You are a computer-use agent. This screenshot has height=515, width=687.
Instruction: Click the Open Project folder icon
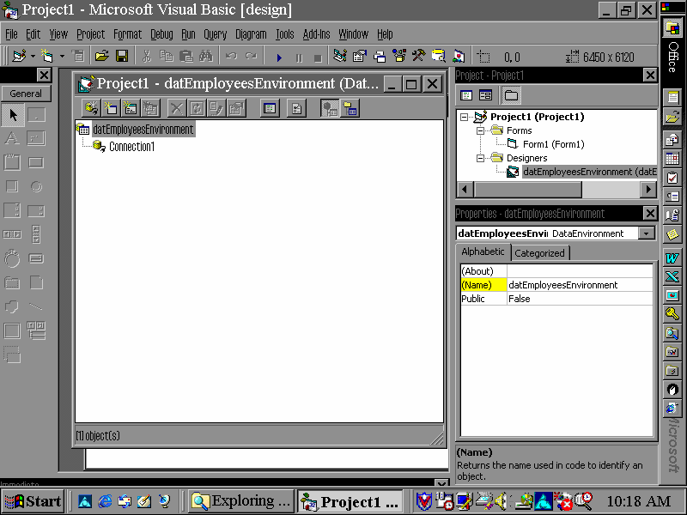[x=102, y=57]
